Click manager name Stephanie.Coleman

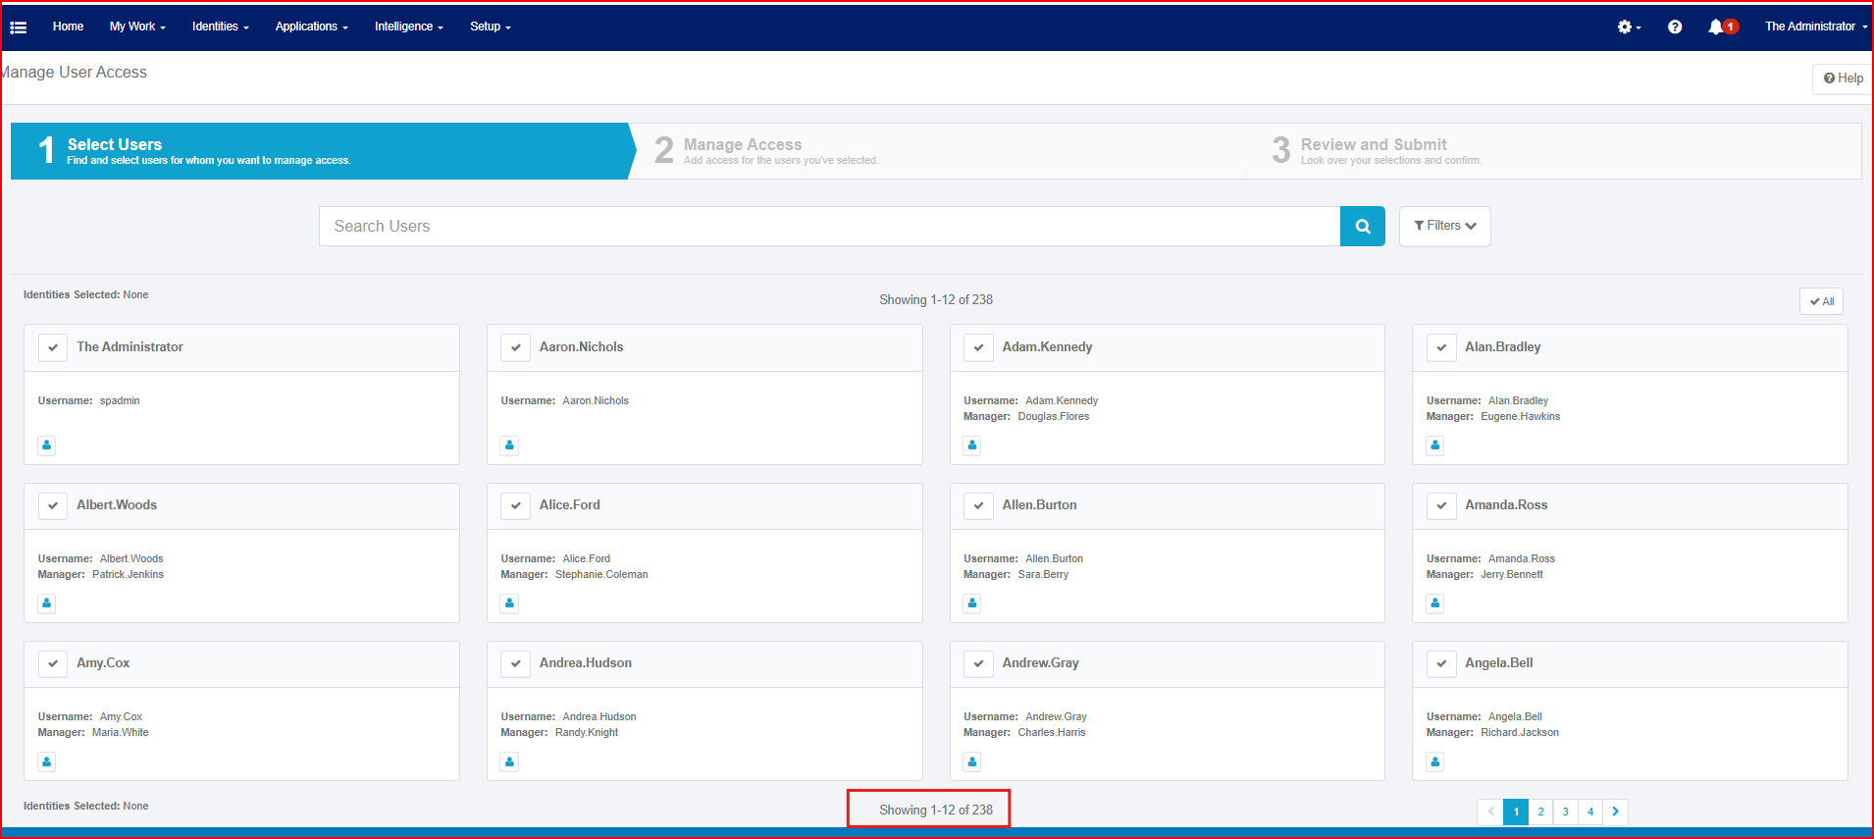[601, 575]
